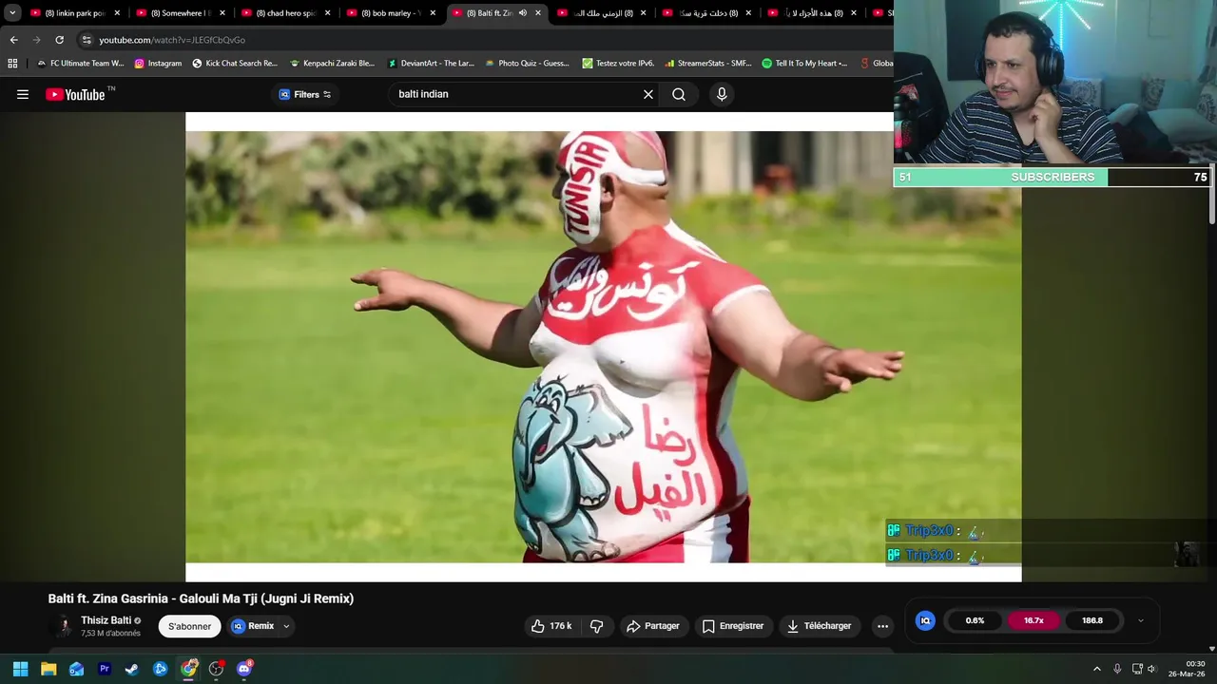Open the clock showing 00:30
1217x684 pixels.
pyautogui.click(x=1188, y=669)
